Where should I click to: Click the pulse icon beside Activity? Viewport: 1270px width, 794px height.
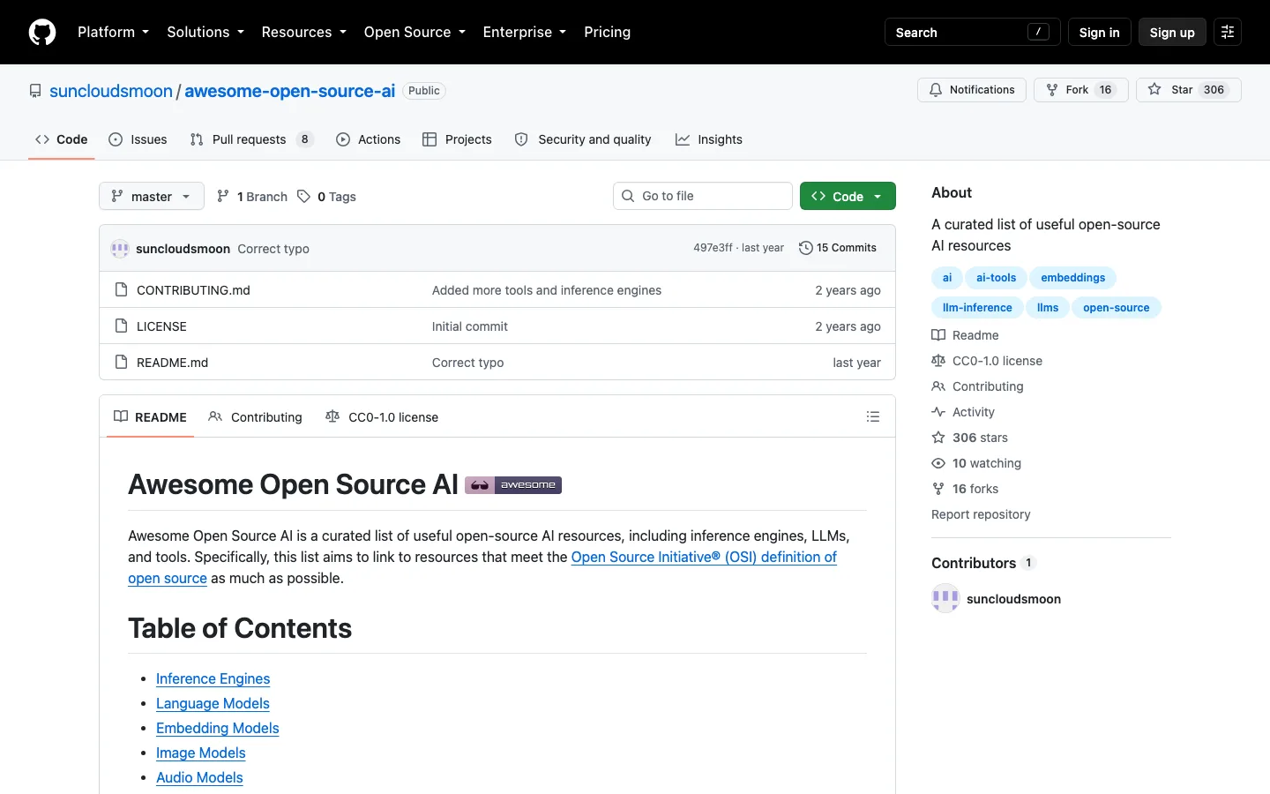tap(938, 412)
